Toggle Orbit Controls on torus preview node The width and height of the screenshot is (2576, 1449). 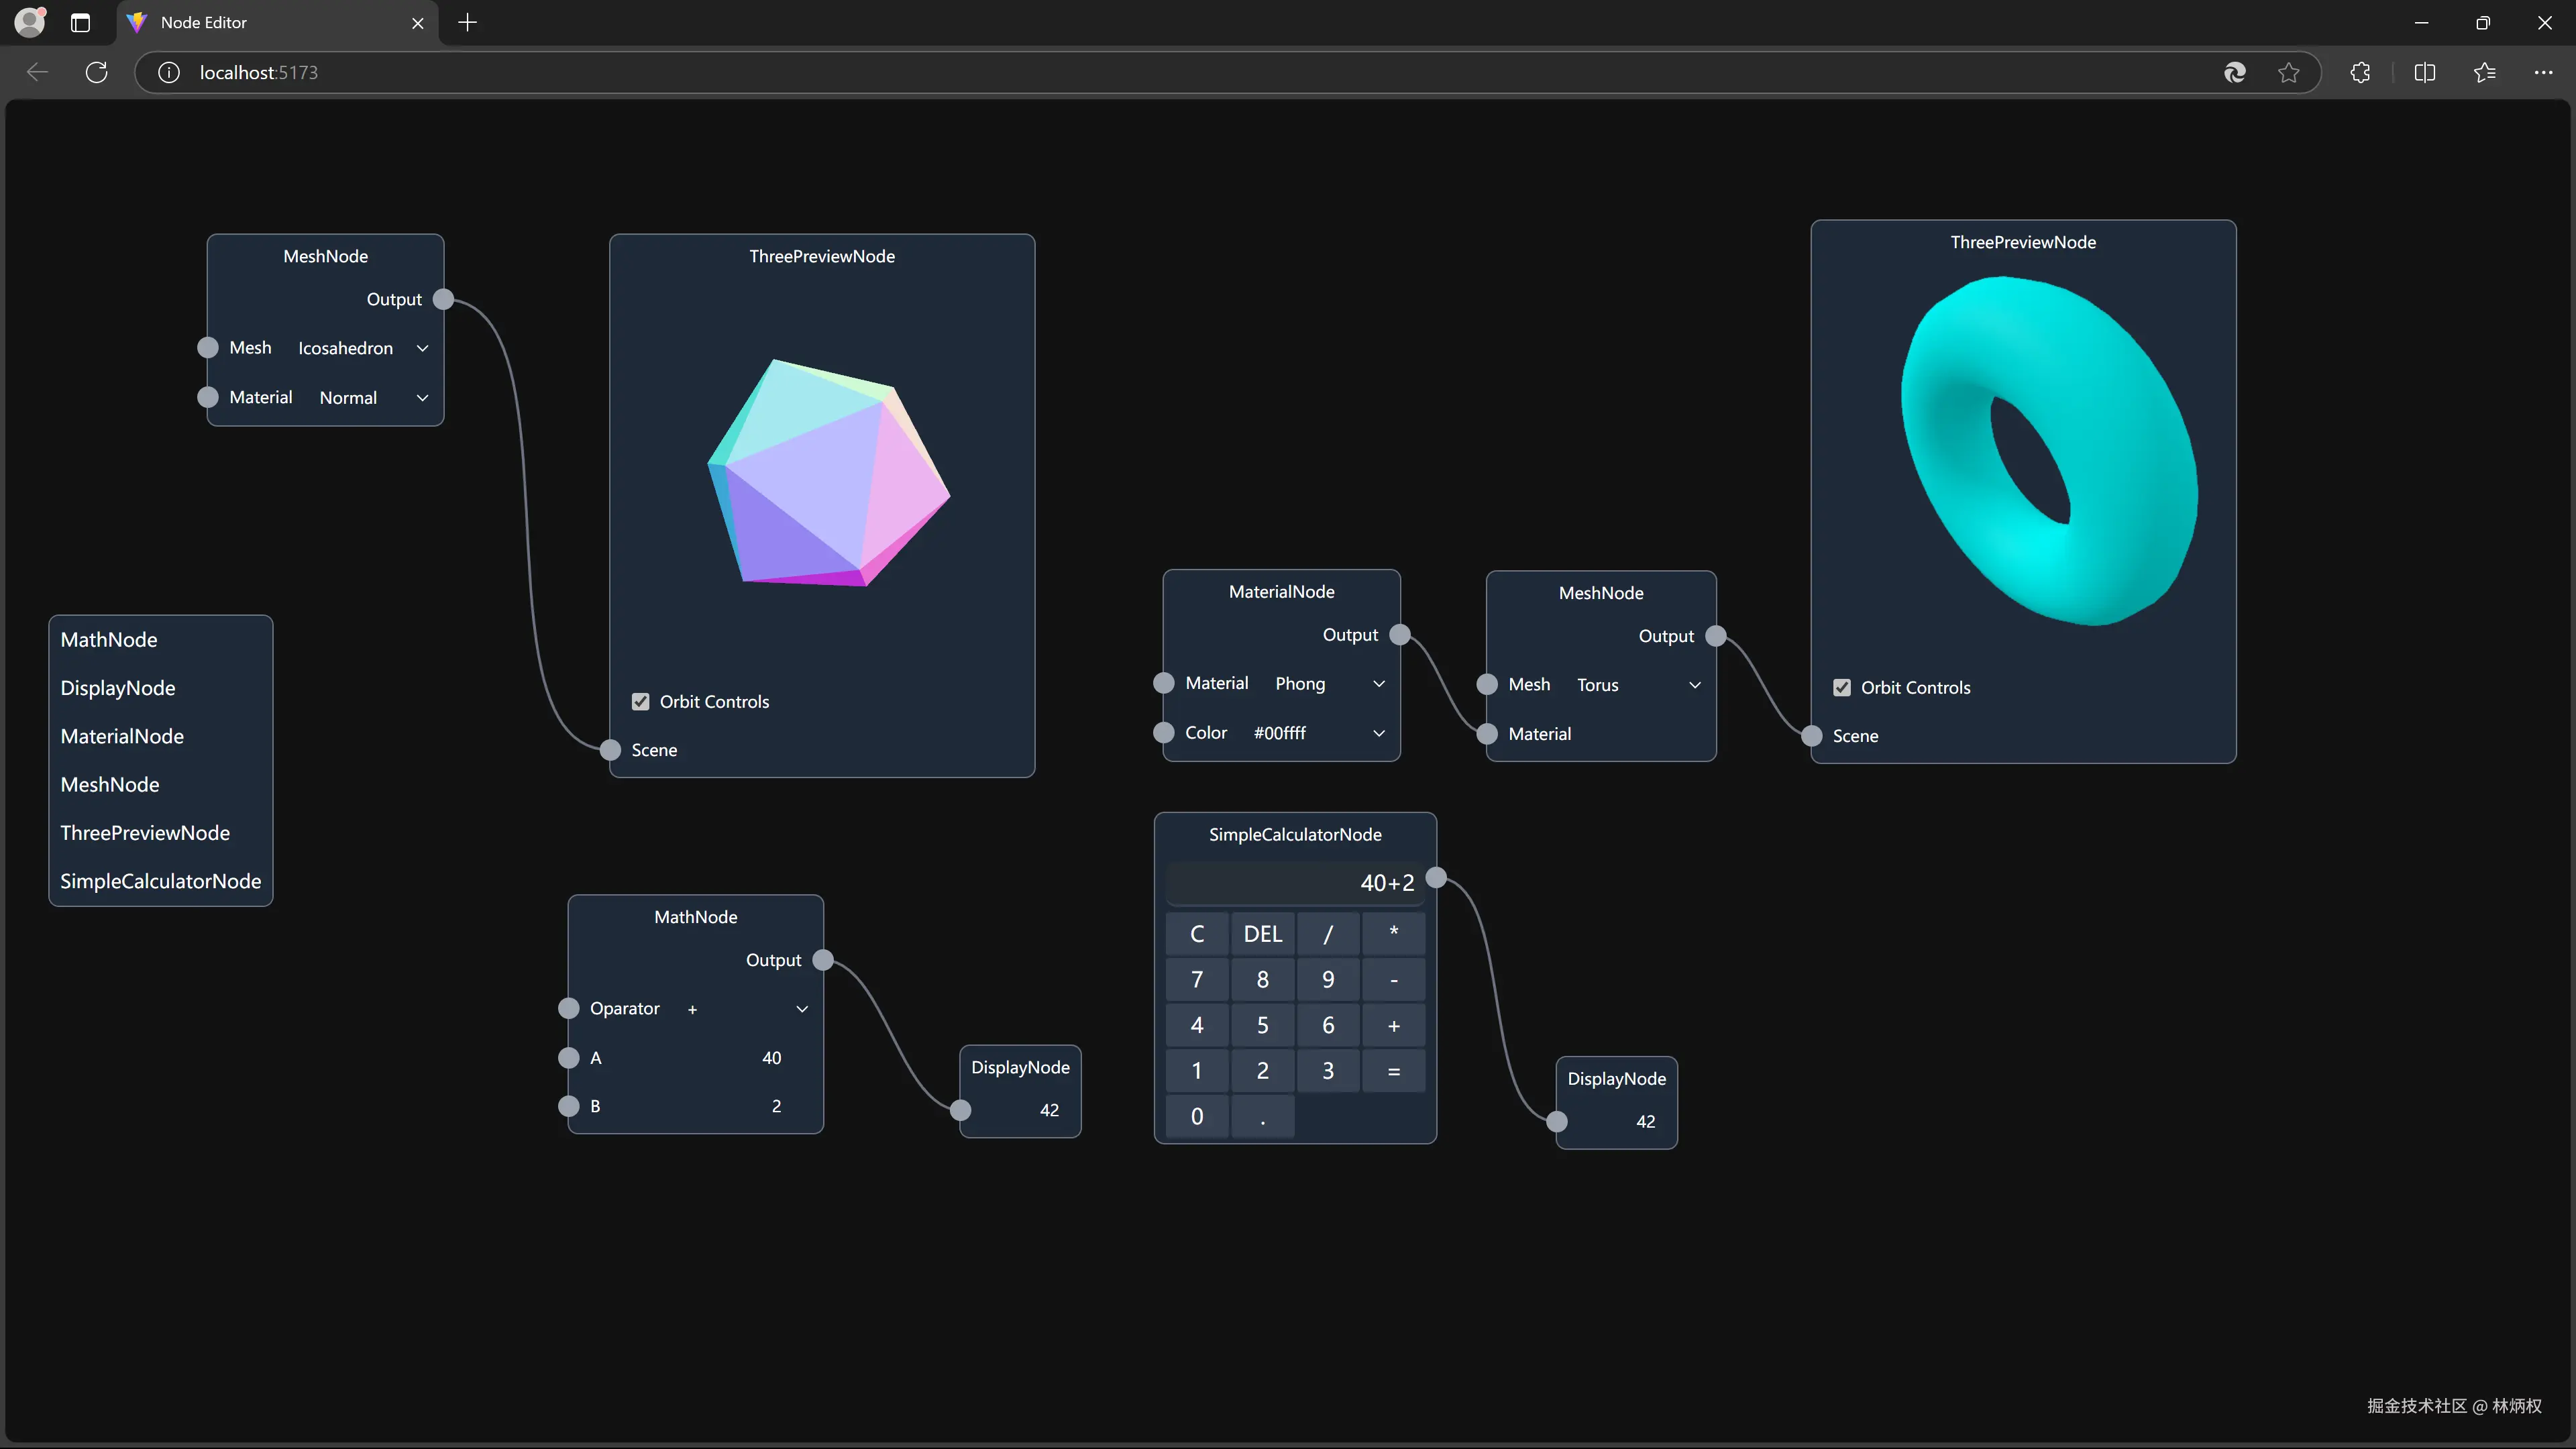pos(1842,688)
